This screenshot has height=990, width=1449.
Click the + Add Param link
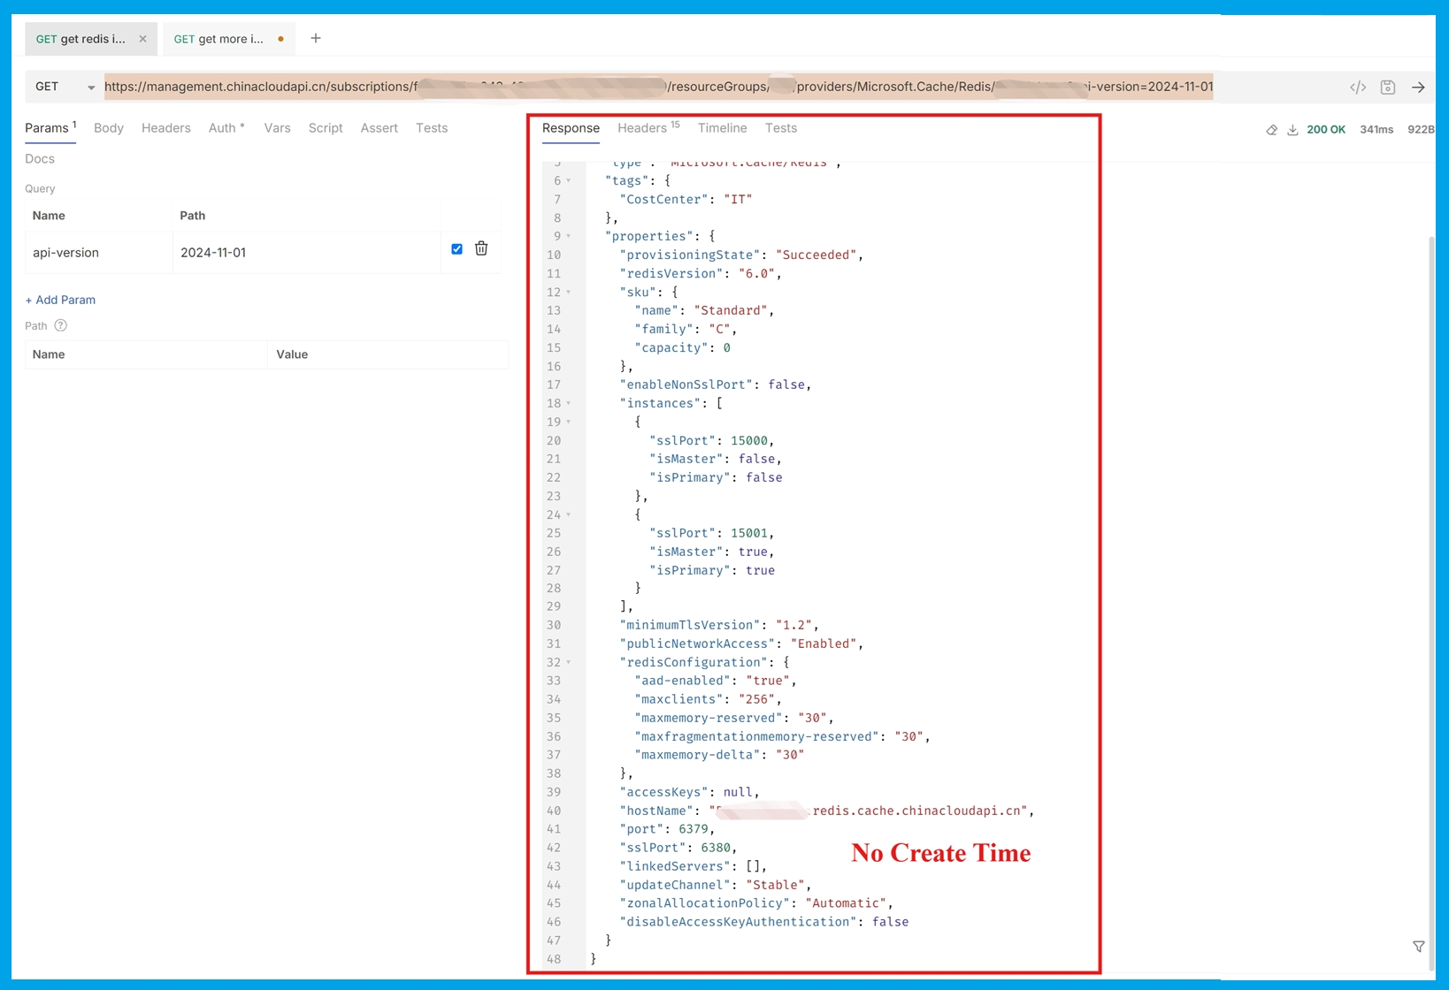coord(60,300)
